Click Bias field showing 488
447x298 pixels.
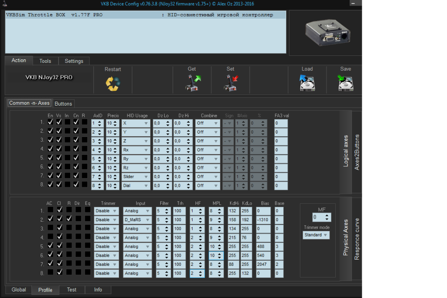click(x=263, y=247)
